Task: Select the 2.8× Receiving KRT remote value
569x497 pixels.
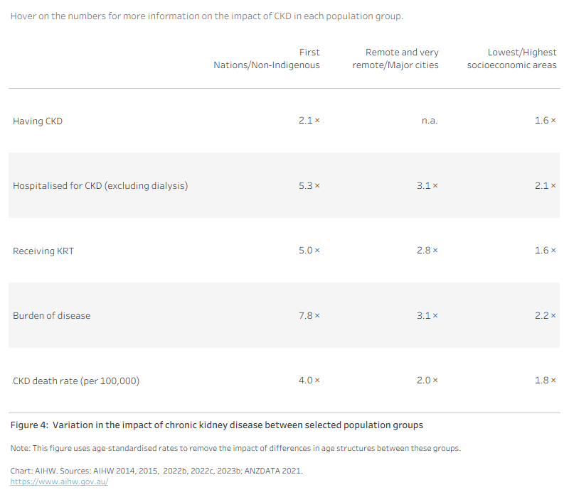Action: coord(427,251)
